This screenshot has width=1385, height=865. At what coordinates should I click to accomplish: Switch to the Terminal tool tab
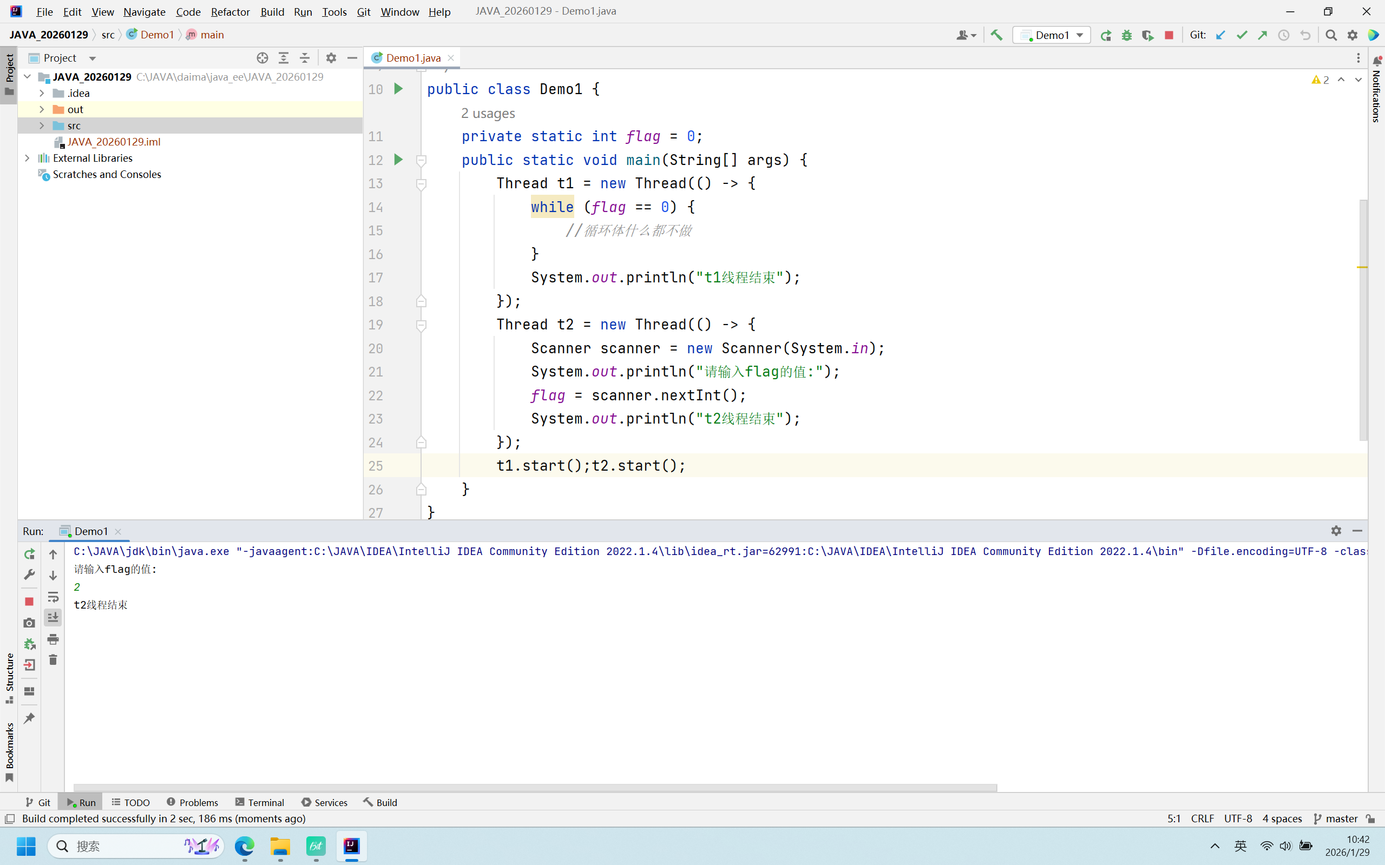259,802
